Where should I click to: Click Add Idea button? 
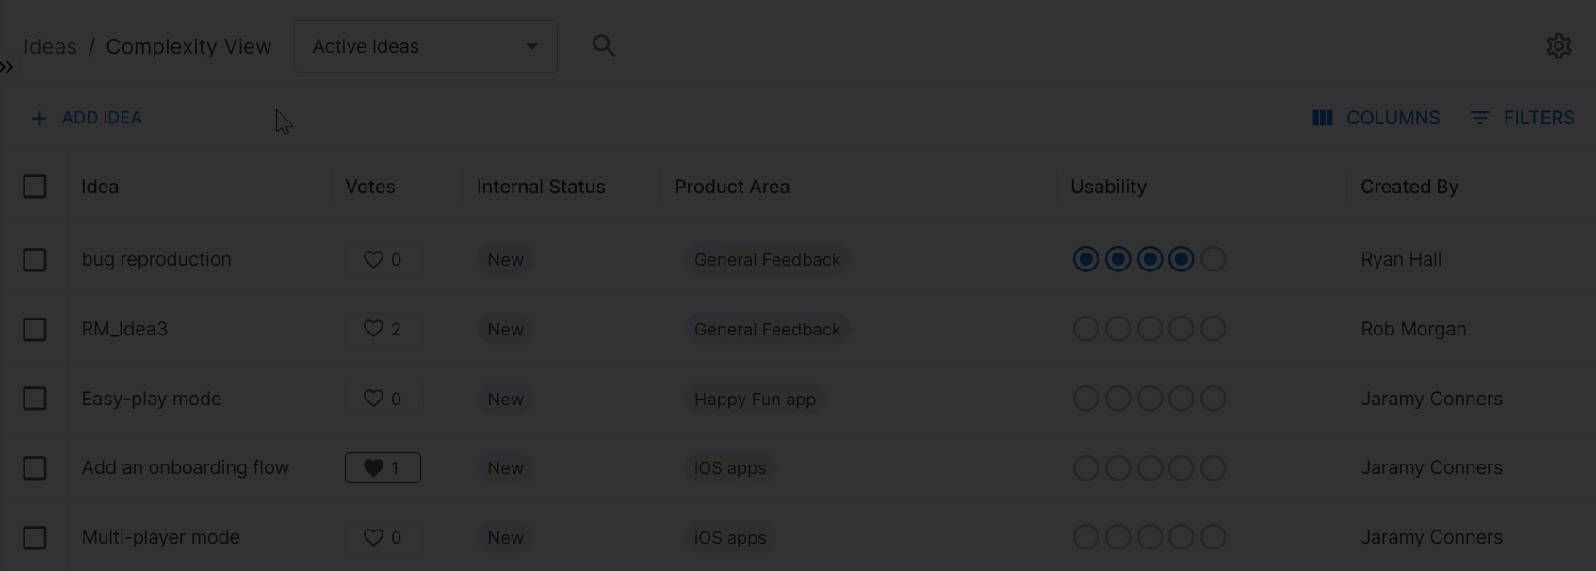point(87,118)
